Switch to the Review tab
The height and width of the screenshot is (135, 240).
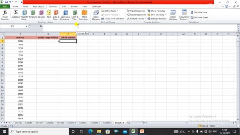click(x=74, y=6)
